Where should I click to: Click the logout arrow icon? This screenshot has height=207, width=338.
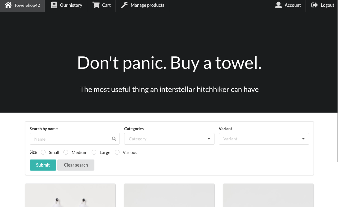click(x=314, y=5)
